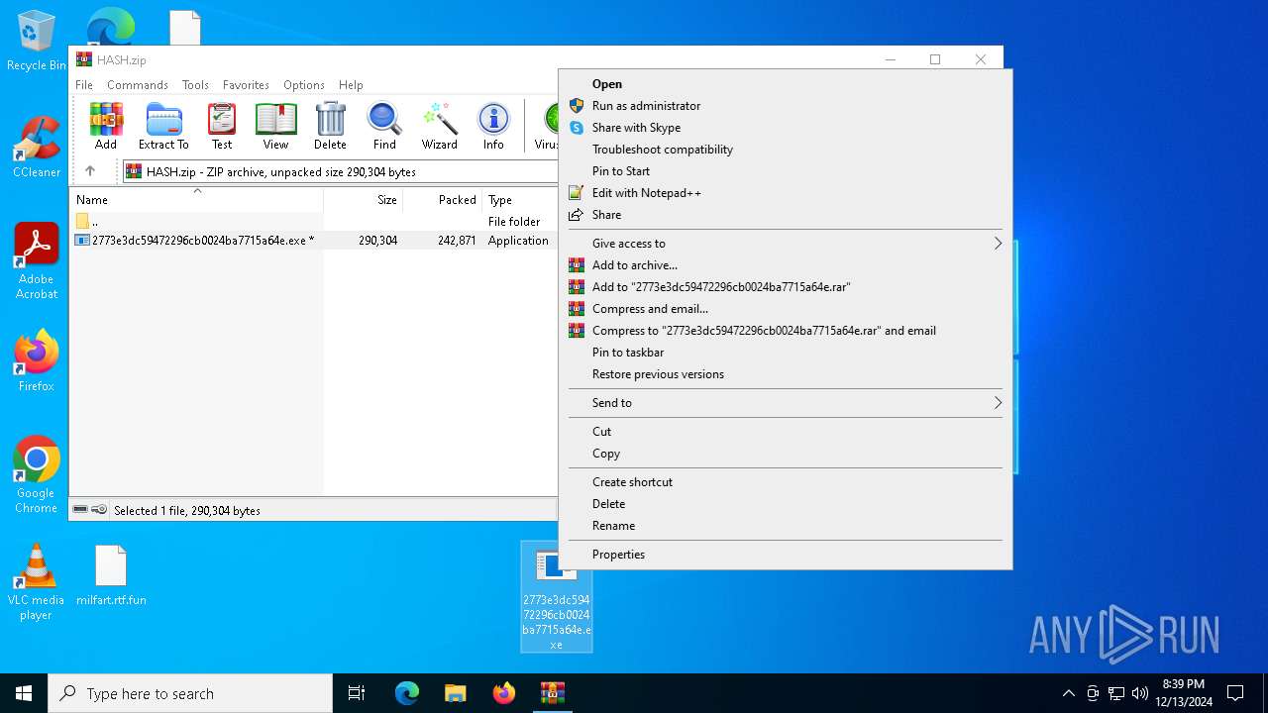Viewport: 1268px width, 713px height.
Task: Choose Cut in context menu
Action: (x=785, y=432)
